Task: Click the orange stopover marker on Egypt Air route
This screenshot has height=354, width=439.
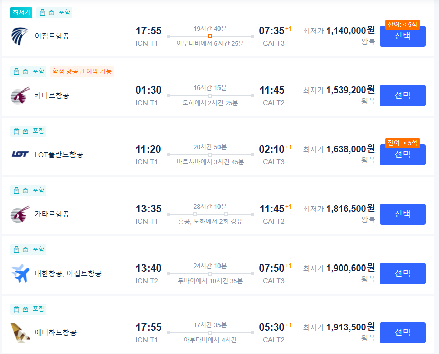Action: pos(210,36)
